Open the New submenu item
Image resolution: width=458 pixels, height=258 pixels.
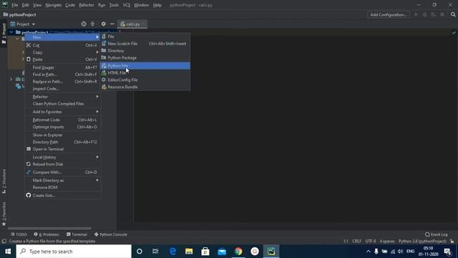coord(62,37)
